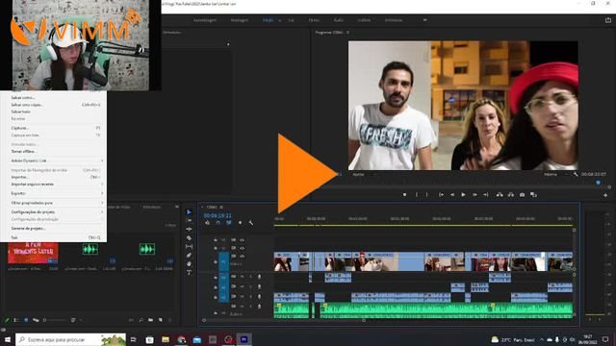
Task: Enable voice-over record on A1 track
Action: [259, 277]
